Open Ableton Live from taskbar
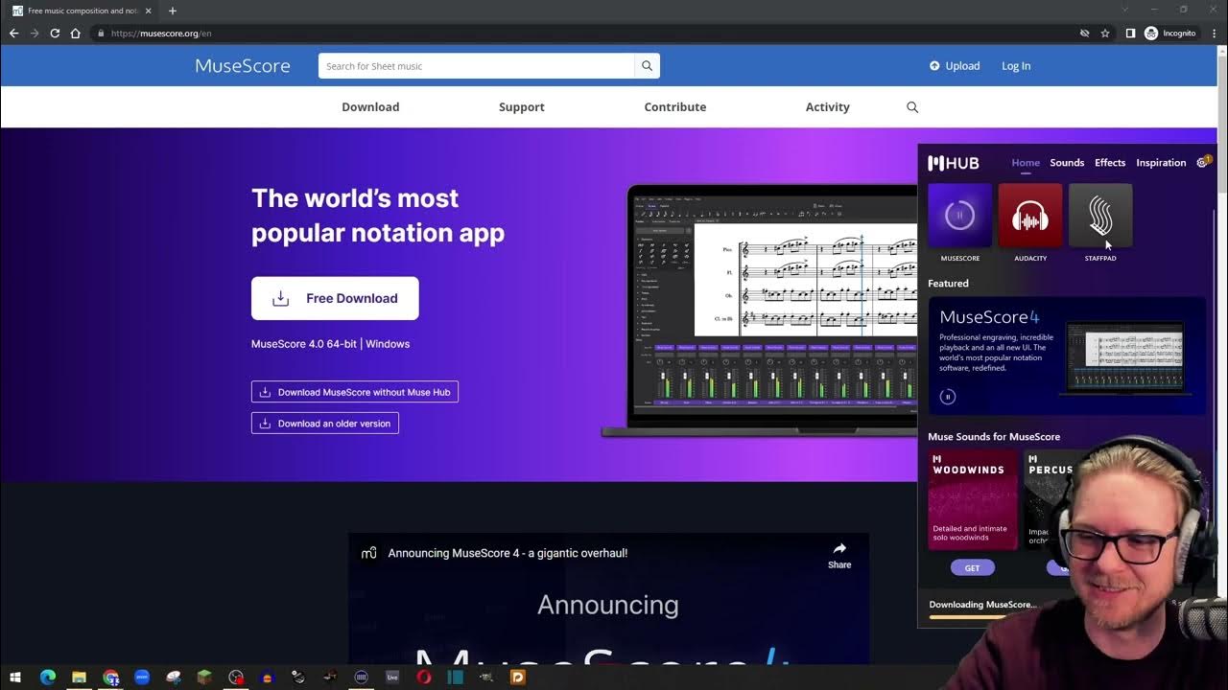Viewport: 1228px width, 690px height. 392,678
